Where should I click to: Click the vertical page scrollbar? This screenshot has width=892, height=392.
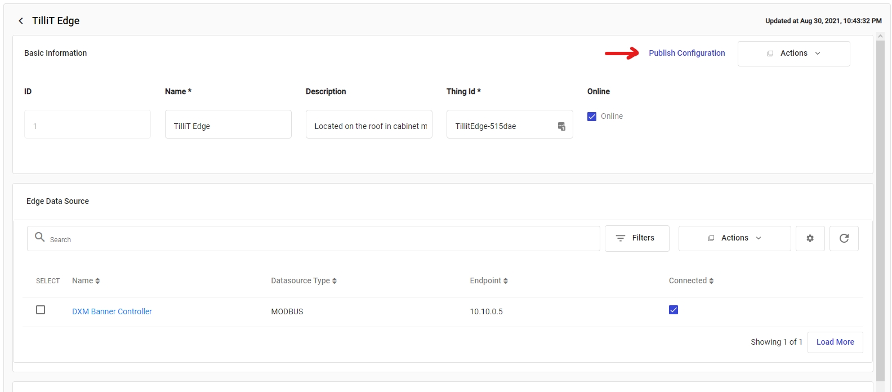tap(880, 208)
